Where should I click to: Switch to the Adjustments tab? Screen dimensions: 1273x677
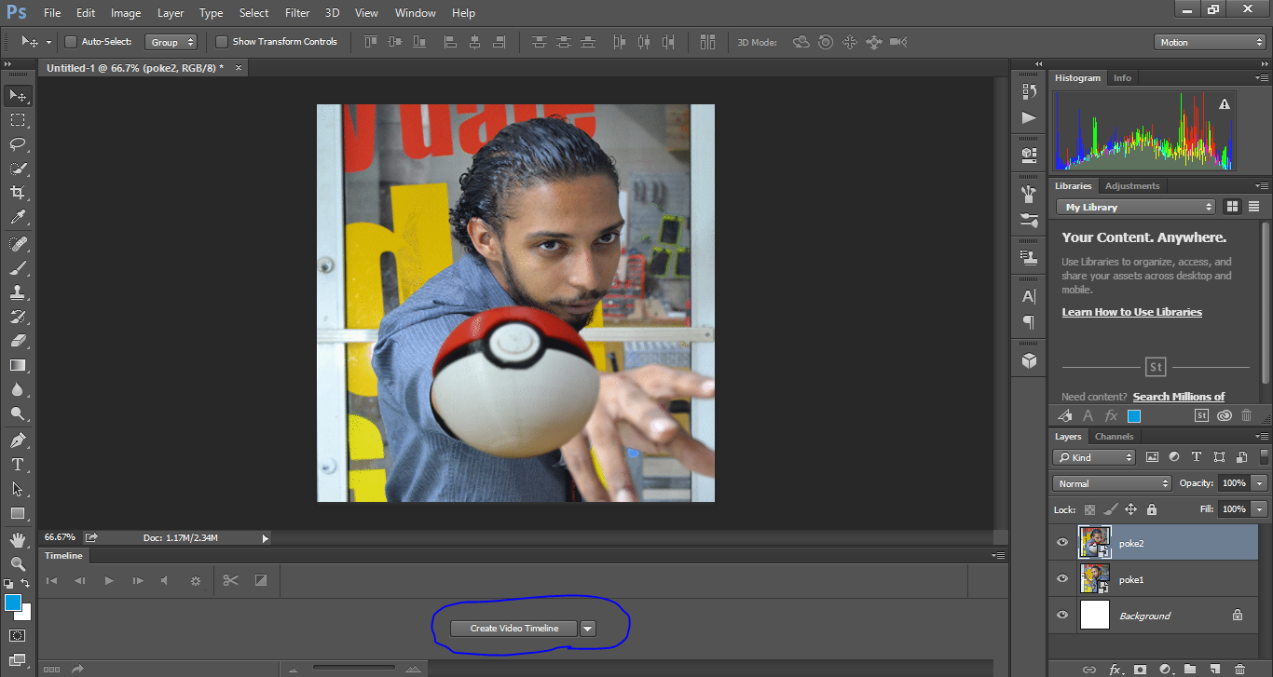(1132, 186)
